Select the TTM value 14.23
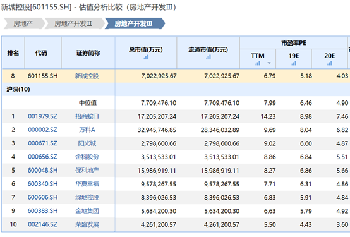Image resolution: width=350 pixels, height=237 pixels. tap(269, 116)
